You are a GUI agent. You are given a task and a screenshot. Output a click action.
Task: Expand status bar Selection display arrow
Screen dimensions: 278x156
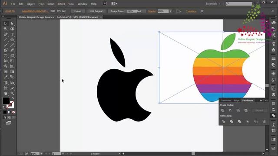(119, 154)
